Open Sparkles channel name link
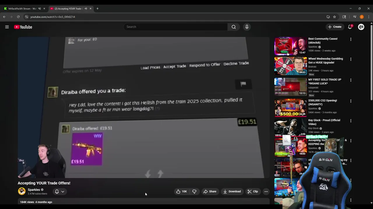 tap(34, 190)
